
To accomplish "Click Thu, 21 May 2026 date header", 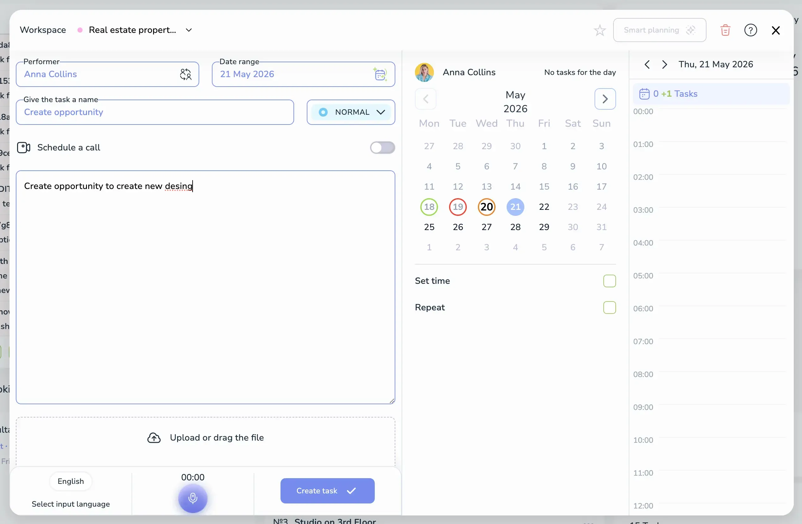I will 716,64.
